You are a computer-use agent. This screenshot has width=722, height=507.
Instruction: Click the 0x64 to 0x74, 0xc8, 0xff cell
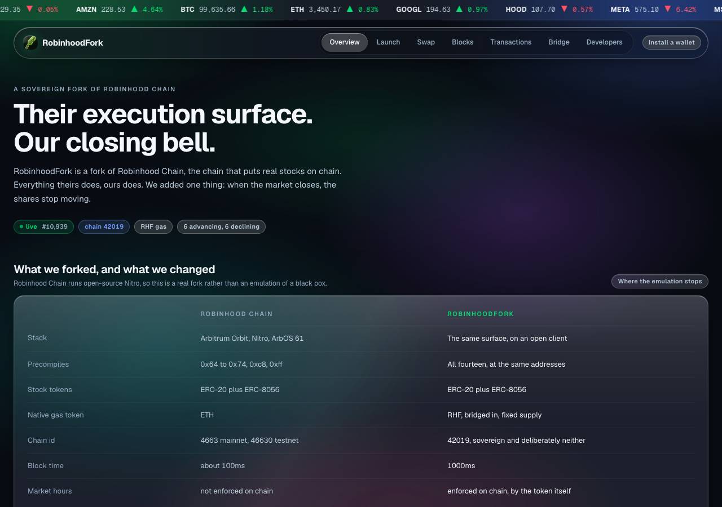[x=241, y=364]
